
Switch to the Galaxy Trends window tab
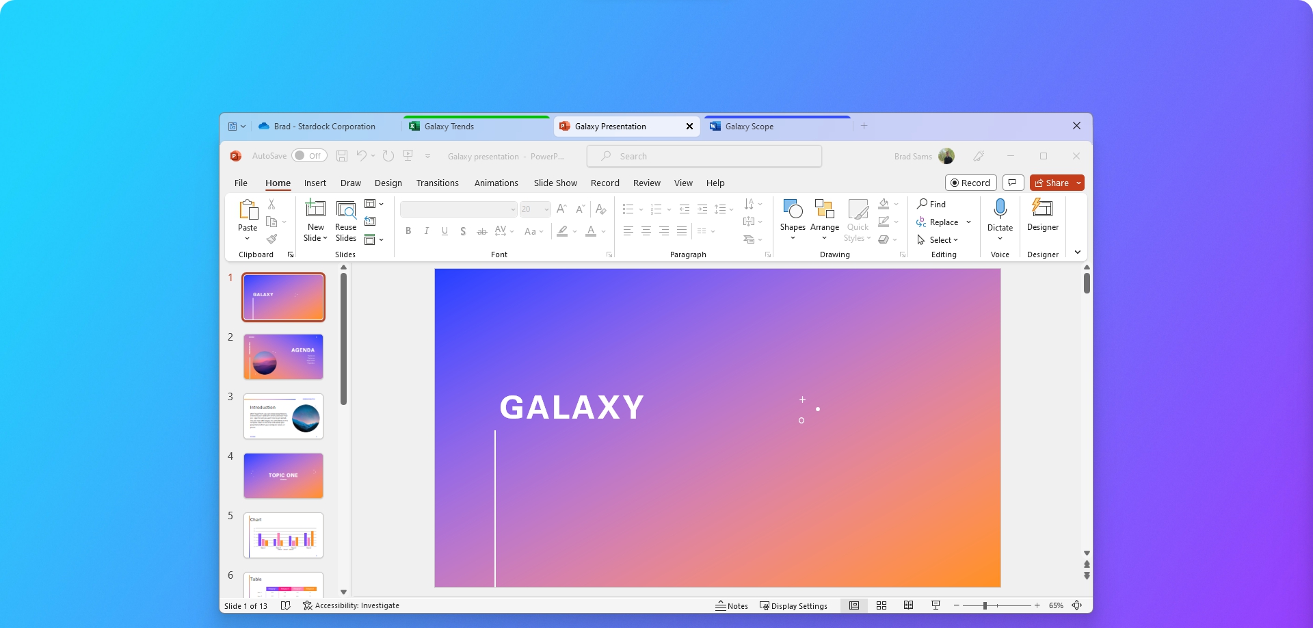477,127
